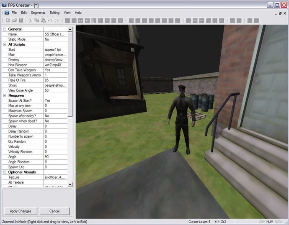Click the FPS Creator icon beside File menu
This screenshot has height=225, width=289.
coord(7,13)
